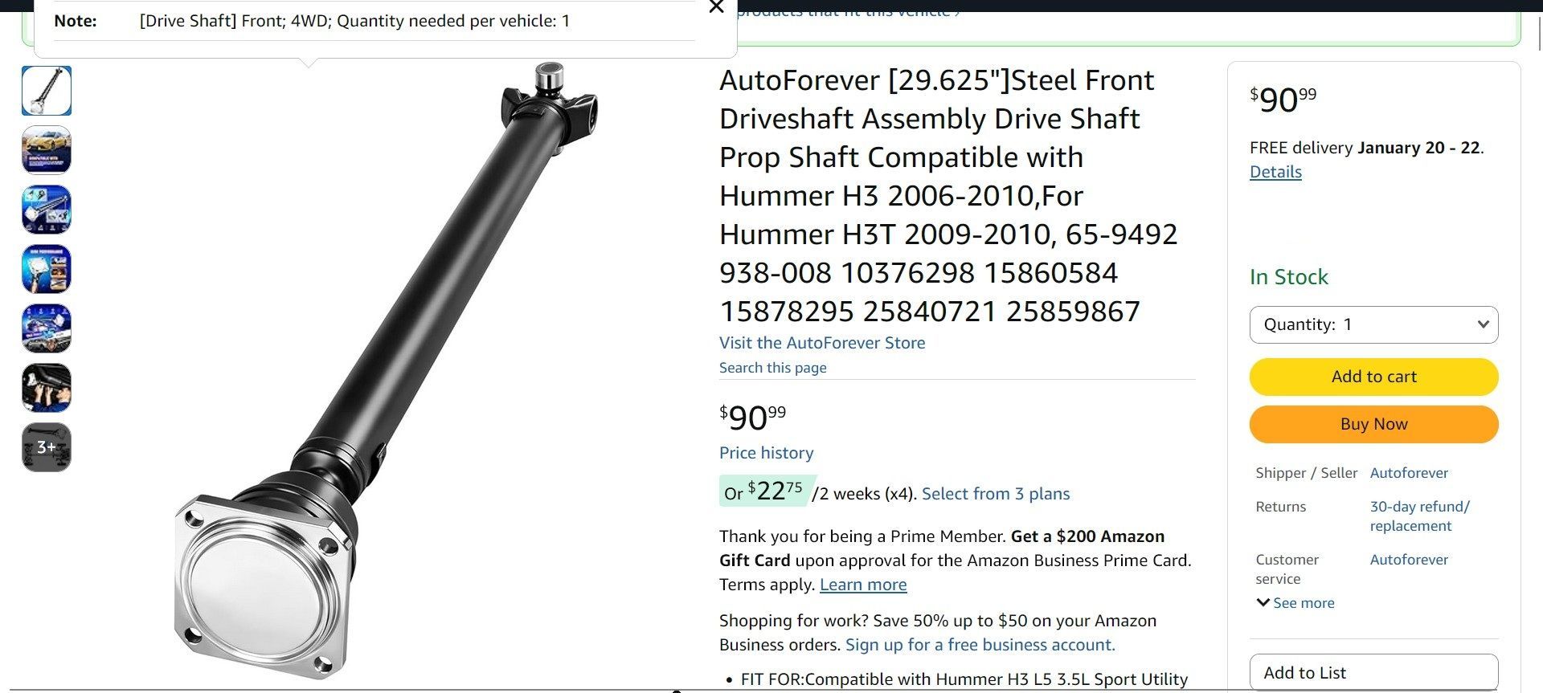The height and width of the screenshot is (693, 1543).
Task: Select the yellow car thumbnail image
Action: (47, 150)
